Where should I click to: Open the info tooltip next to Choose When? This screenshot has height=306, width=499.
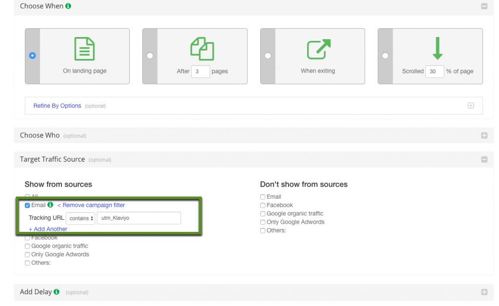coord(68,6)
